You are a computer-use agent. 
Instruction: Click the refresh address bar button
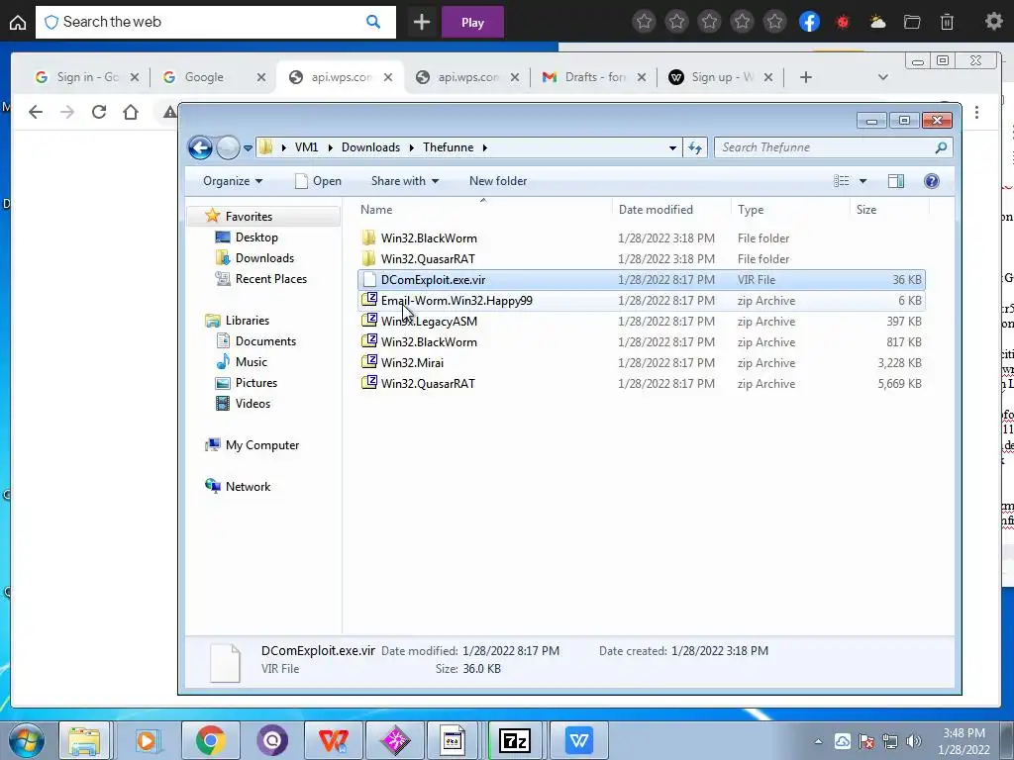click(695, 147)
